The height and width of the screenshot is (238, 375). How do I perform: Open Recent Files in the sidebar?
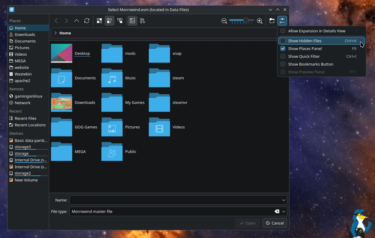26,118
